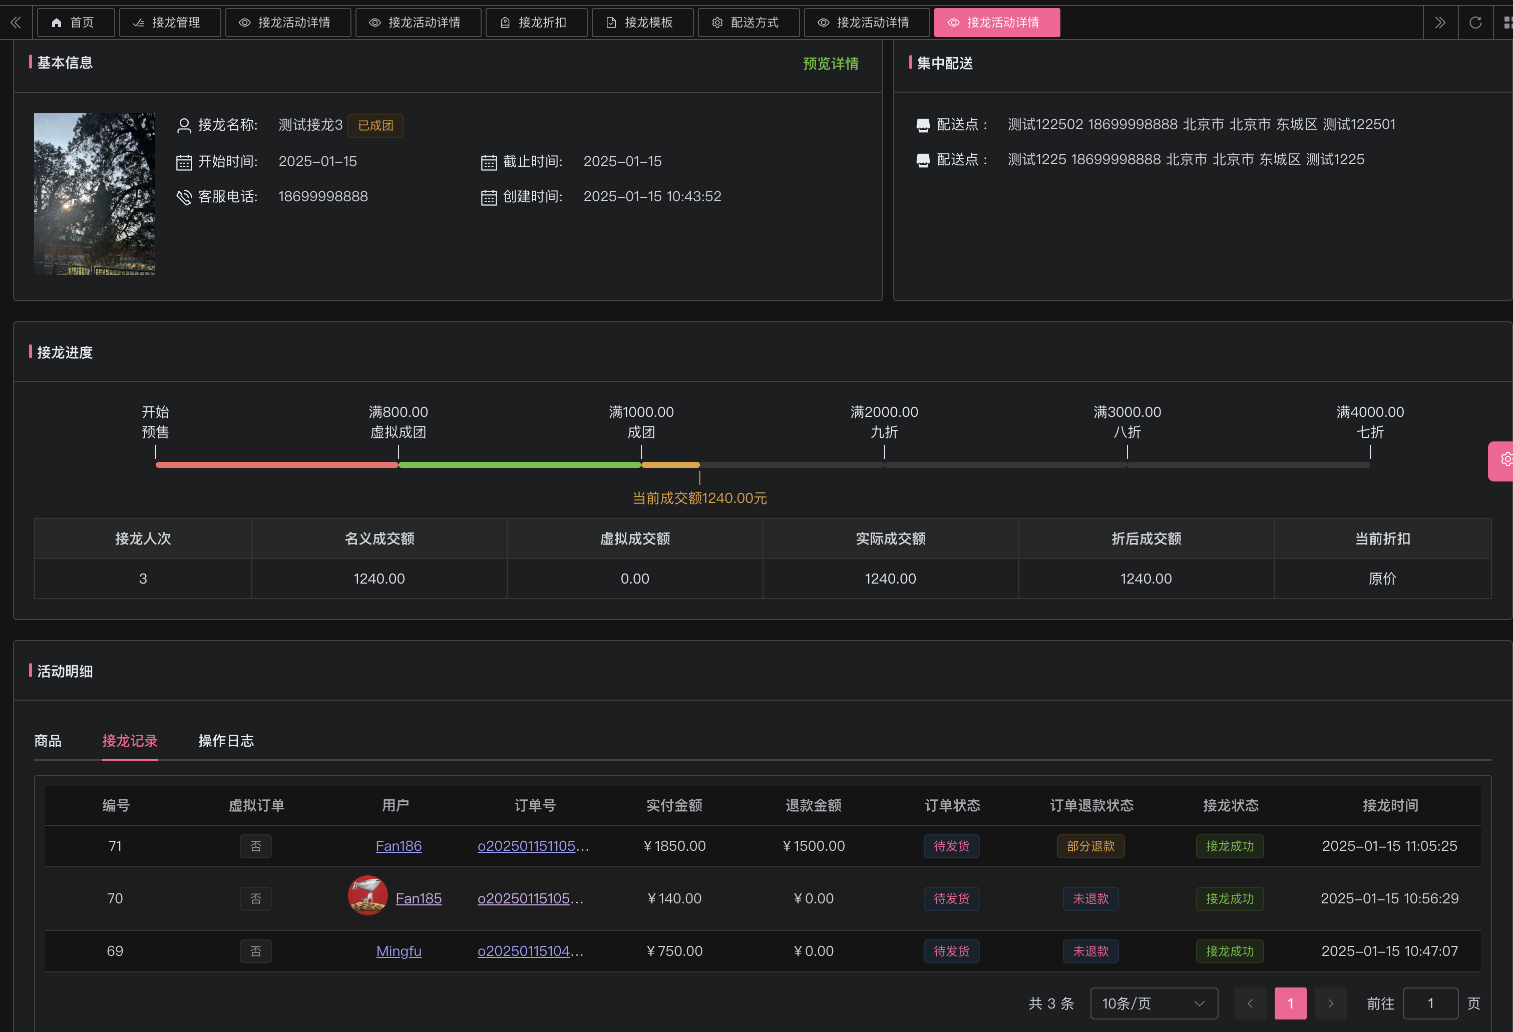The height and width of the screenshot is (1032, 1513).
Task: Open user link Fan185
Action: tap(419, 898)
